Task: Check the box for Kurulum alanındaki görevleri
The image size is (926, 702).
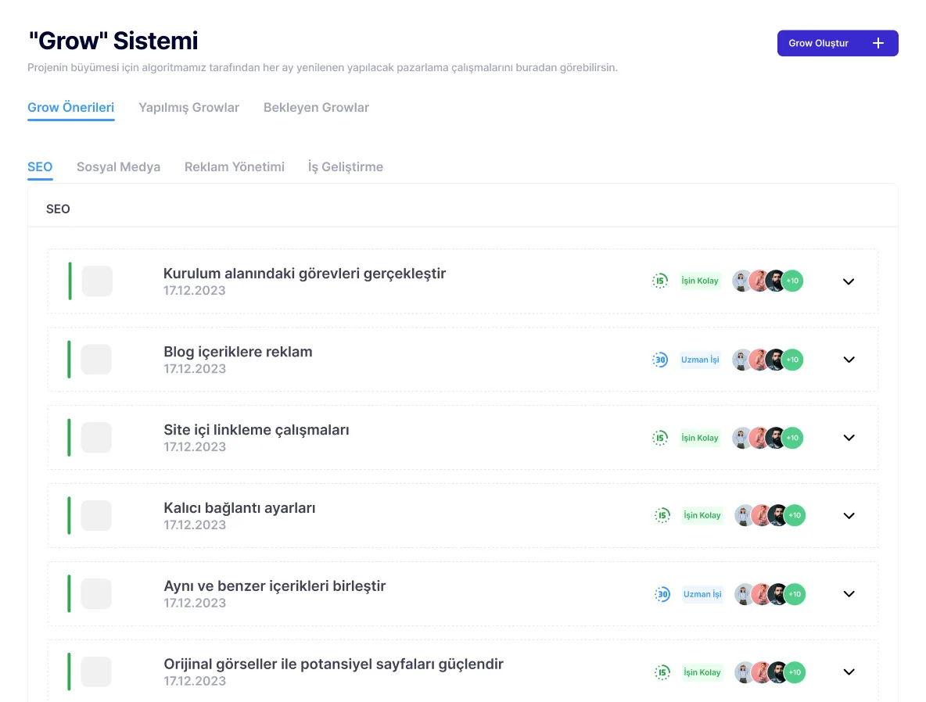Action: tap(97, 281)
